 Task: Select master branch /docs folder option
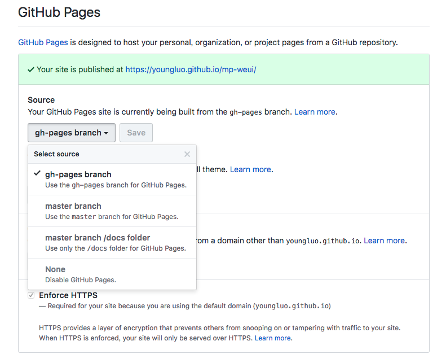[x=112, y=243]
